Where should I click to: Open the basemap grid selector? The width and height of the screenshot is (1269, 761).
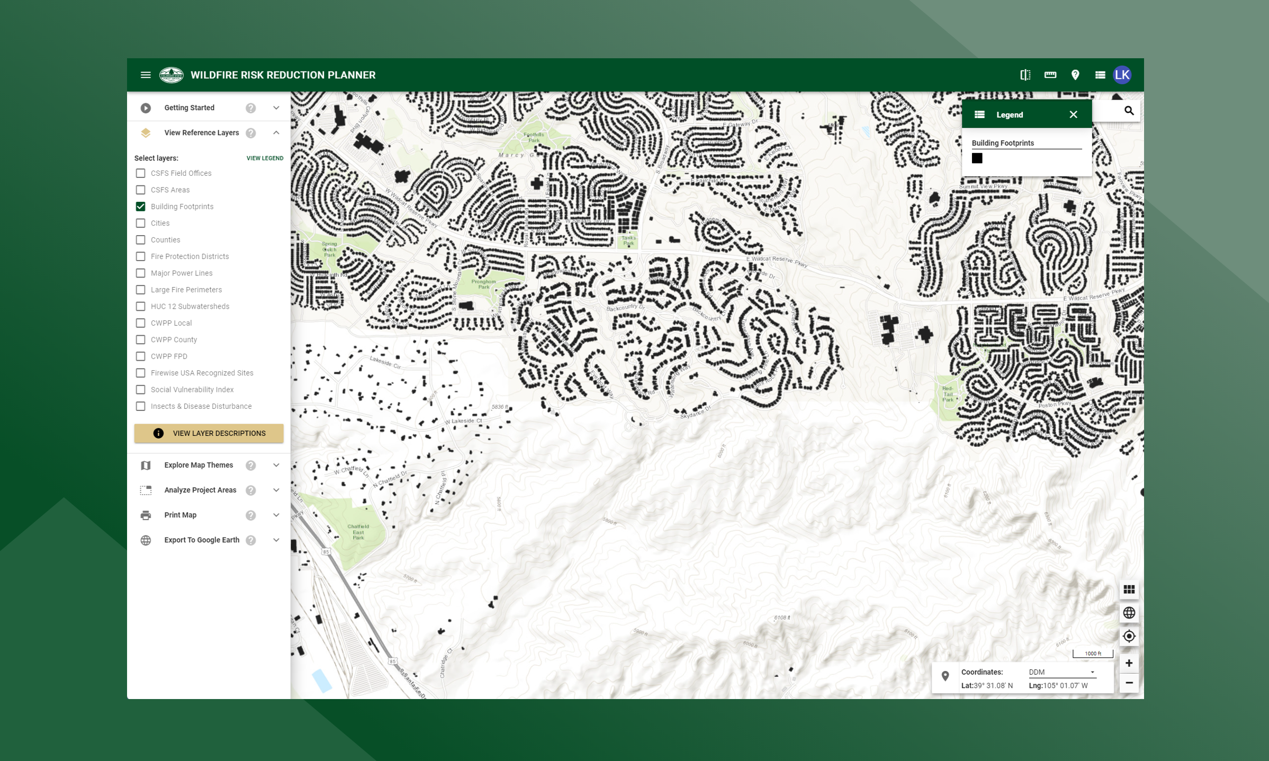pyautogui.click(x=1129, y=589)
